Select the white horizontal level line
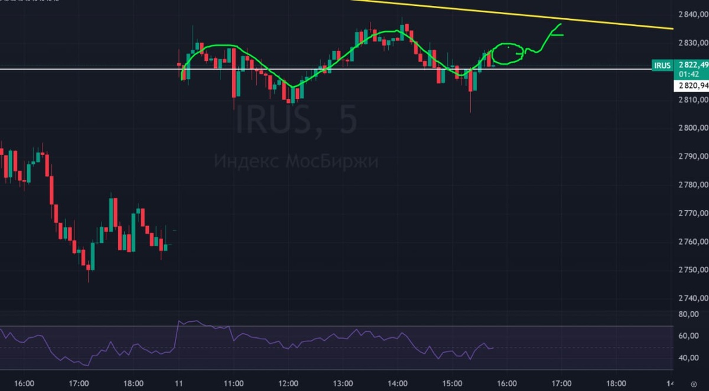The height and width of the screenshot is (391, 709). 325,70
